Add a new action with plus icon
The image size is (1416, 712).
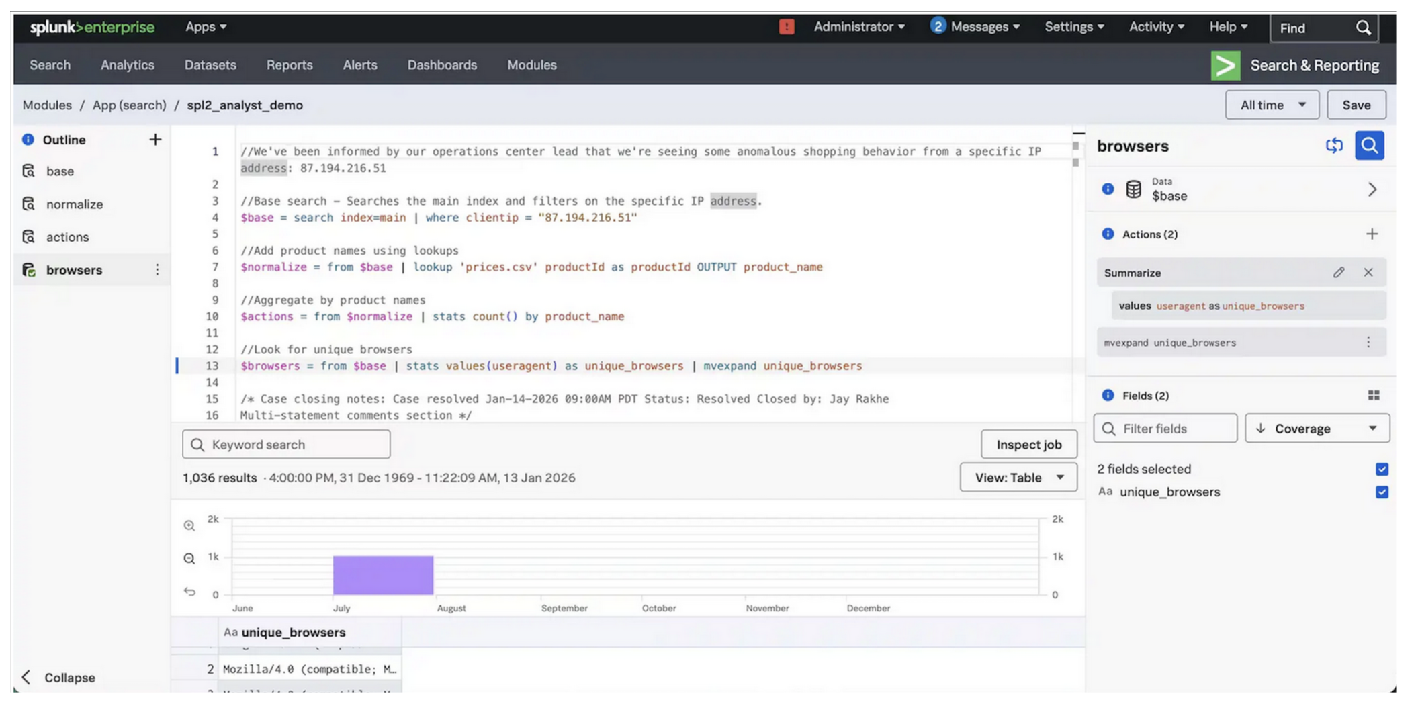pyautogui.click(x=1372, y=234)
